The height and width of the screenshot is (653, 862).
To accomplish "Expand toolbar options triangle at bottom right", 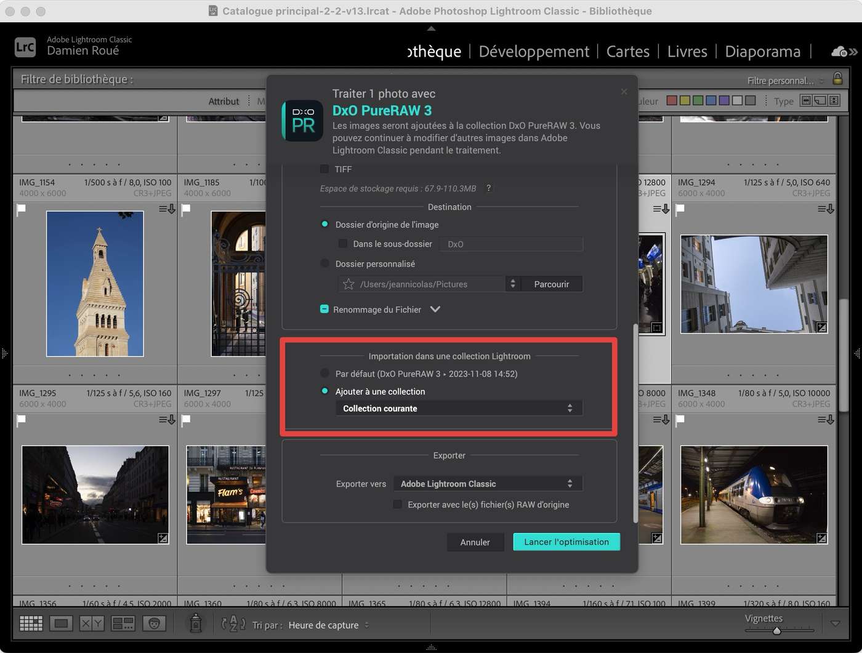I will (835, 623).
